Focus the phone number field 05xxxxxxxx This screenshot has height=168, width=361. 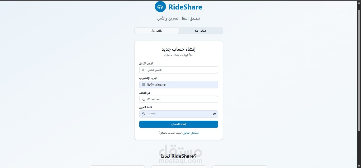pos(179,99)
